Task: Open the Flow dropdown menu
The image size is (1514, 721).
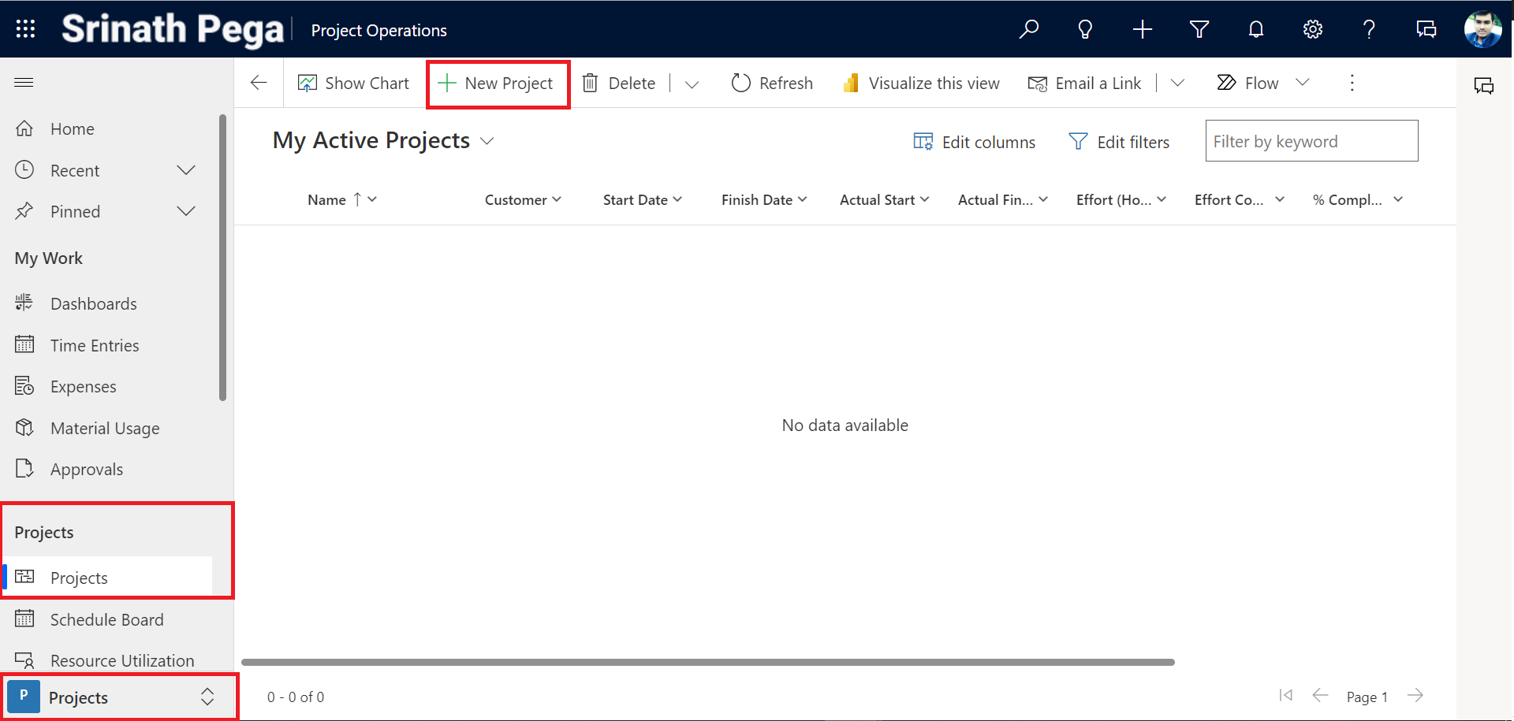Action: coord(1303,83)
